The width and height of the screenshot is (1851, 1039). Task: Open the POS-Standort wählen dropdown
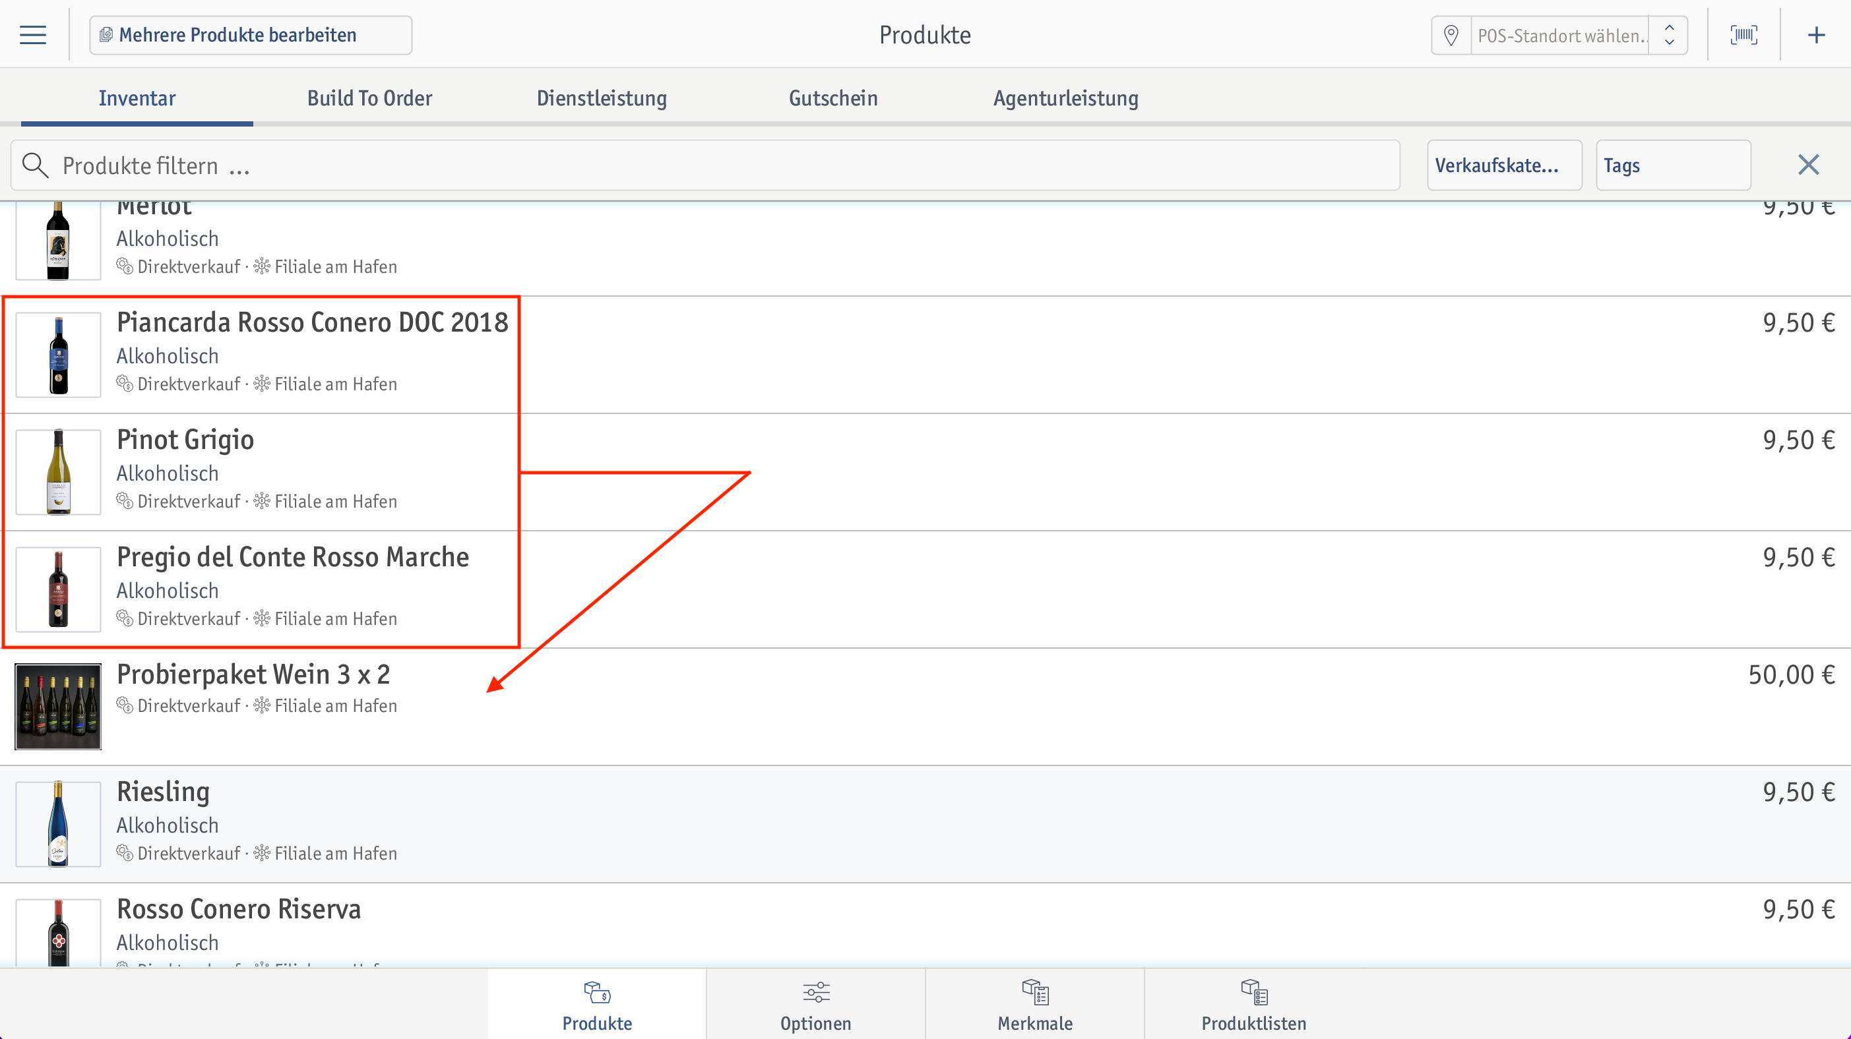coord(1559,35)
